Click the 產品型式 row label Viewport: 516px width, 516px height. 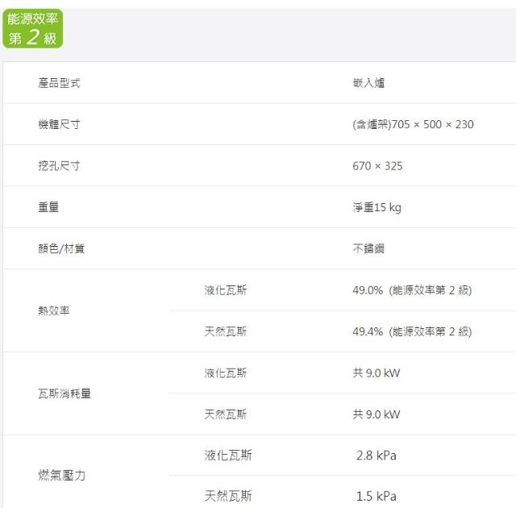click(x=59, y=83)
